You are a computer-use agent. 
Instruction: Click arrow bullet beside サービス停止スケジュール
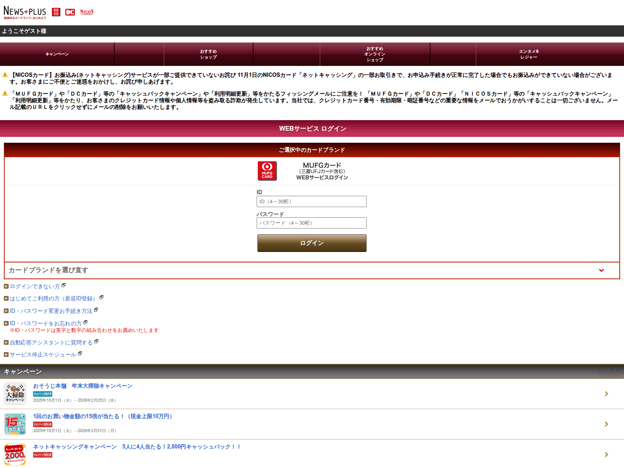point(6,355)
